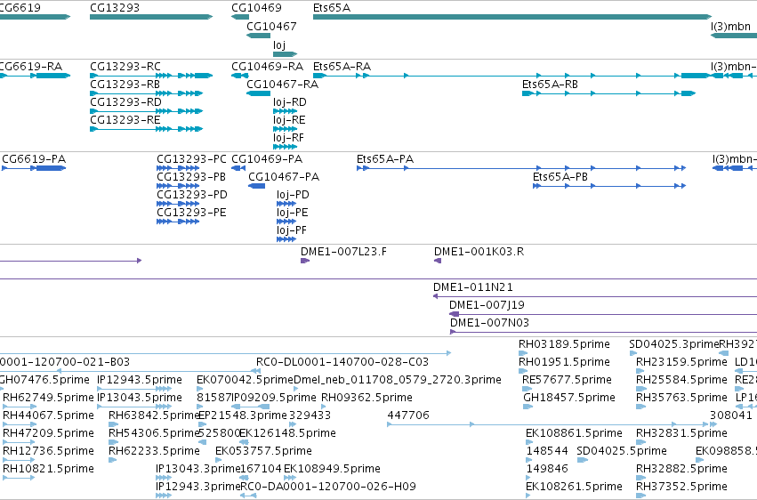Viewport: 757px width, 500px height.
Task: Click the Ets65A-PB protein label
Action: click(x=560, y=177)
